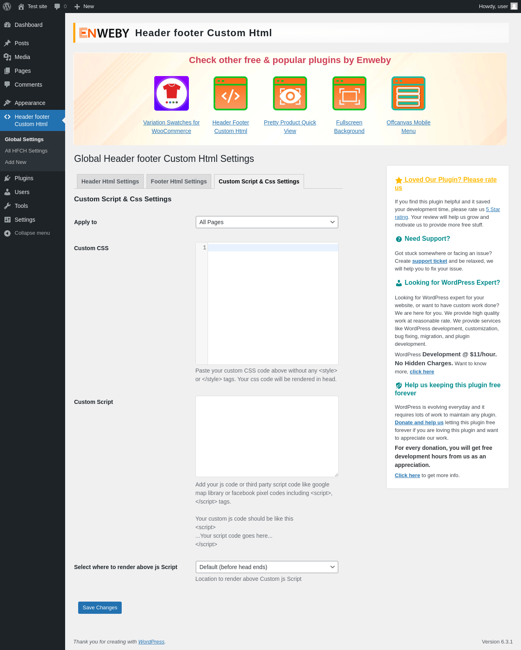521x650 pixels.
Task: Click Looking for WordPress Expert person icon
Action: (x=399, y=283)
